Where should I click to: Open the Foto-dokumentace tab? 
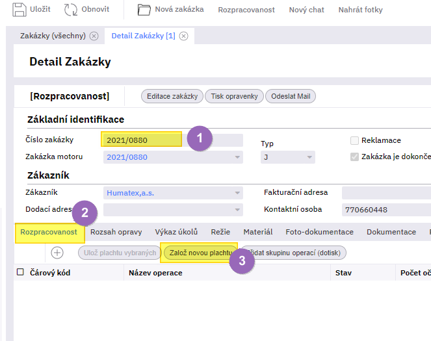click(x=319, y=232)
